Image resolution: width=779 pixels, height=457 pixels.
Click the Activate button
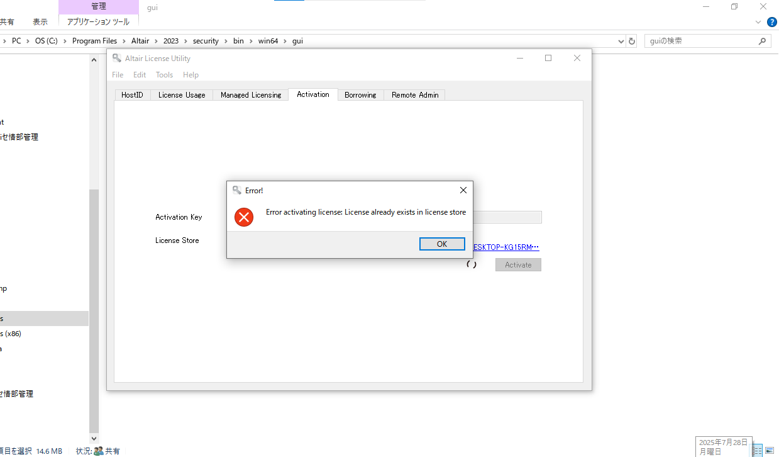518,265
